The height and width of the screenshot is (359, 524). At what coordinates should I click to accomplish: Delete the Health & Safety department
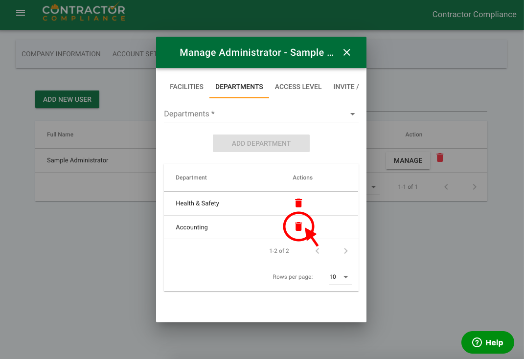[298, 203]
